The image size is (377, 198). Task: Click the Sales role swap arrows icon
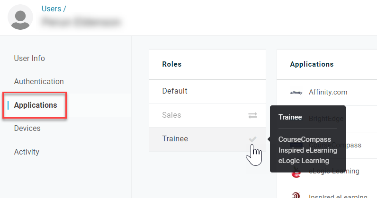pyautogui.click(x=253, y=115)
